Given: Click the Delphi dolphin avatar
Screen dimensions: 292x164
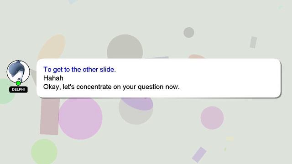Looking at the screenshot, I should (x=18, y=72).
